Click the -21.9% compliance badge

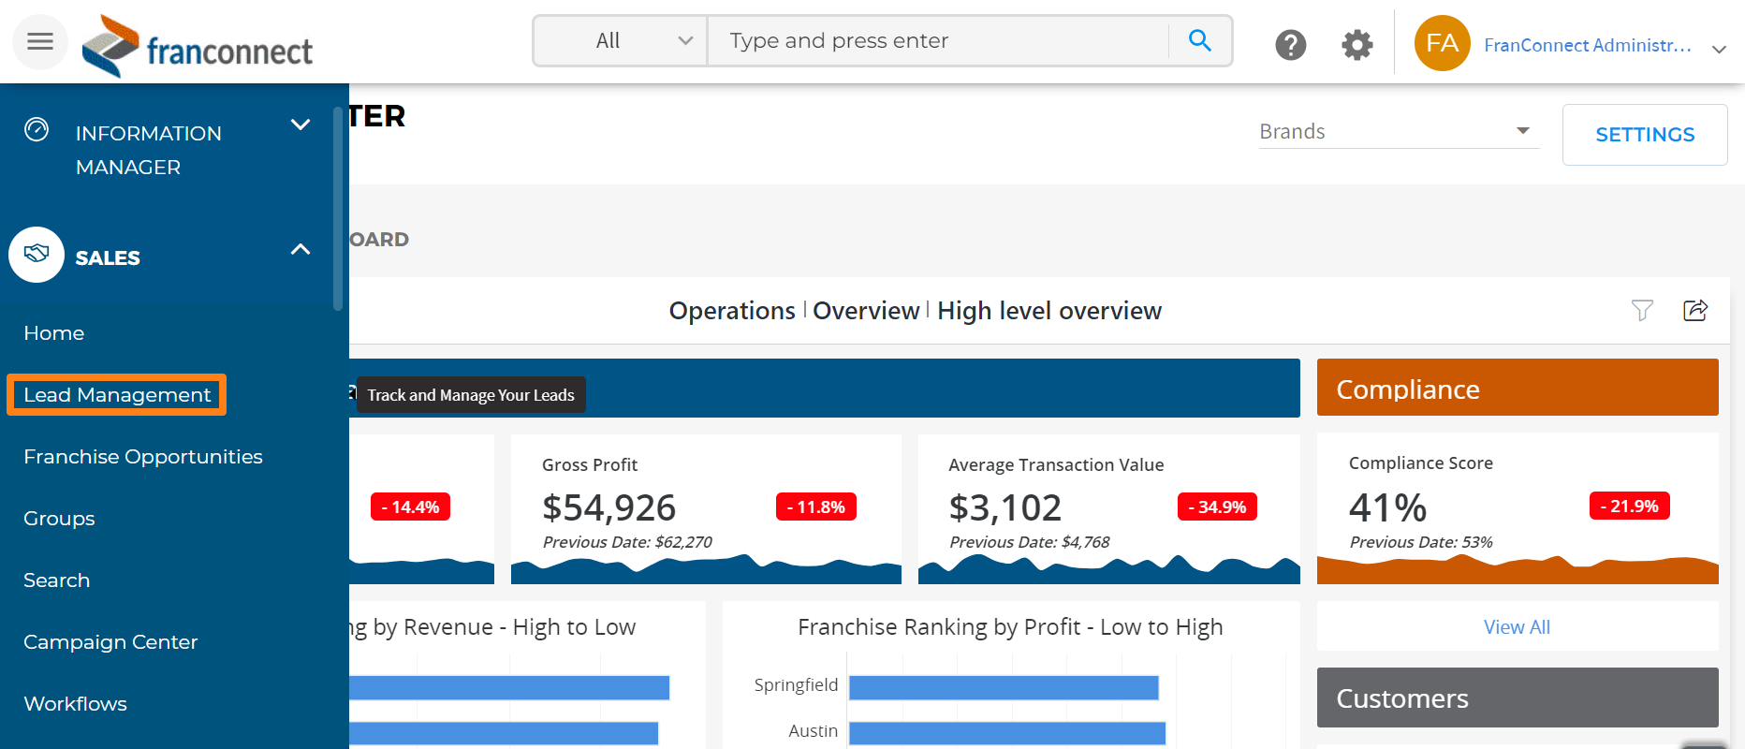[1630, 506]
